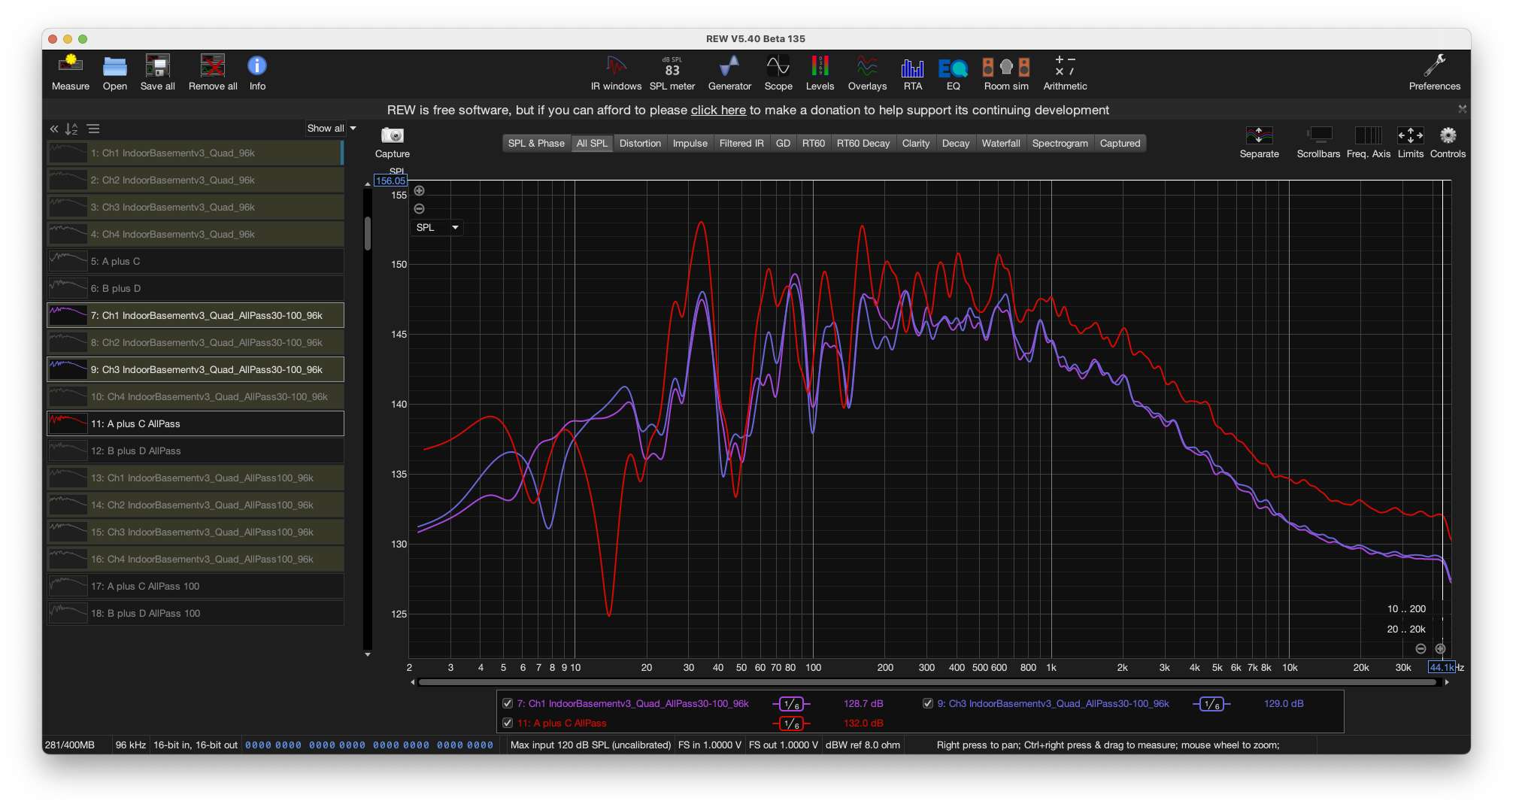Select the All SPL tab
This screenshot has width=1513, height=810.
pyautogui.click(x=592, y=143)
